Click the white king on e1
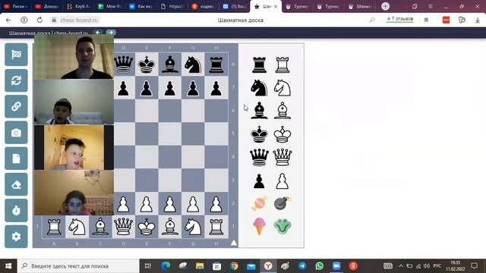The image size is (486, 273). click(x=147, y=227)
